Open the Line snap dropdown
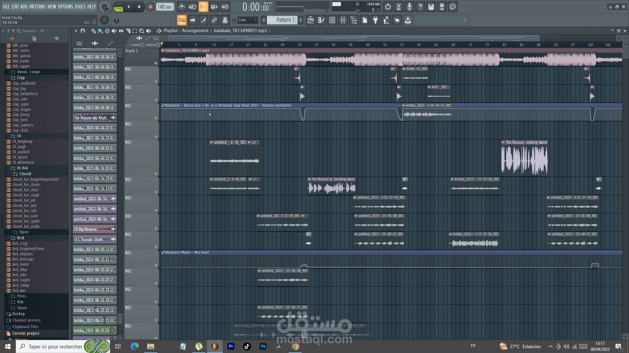The height and width of the screenshot is (353, 629). tap(248, 20)
